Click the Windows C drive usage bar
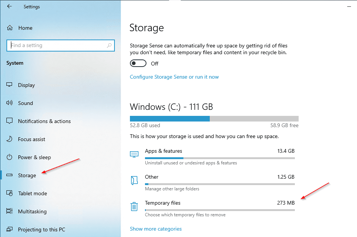 tap(214, 118)
